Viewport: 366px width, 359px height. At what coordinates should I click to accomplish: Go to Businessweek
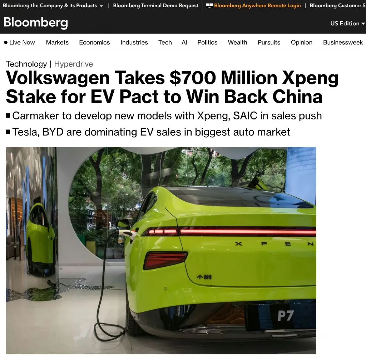[x=343, y=43]
